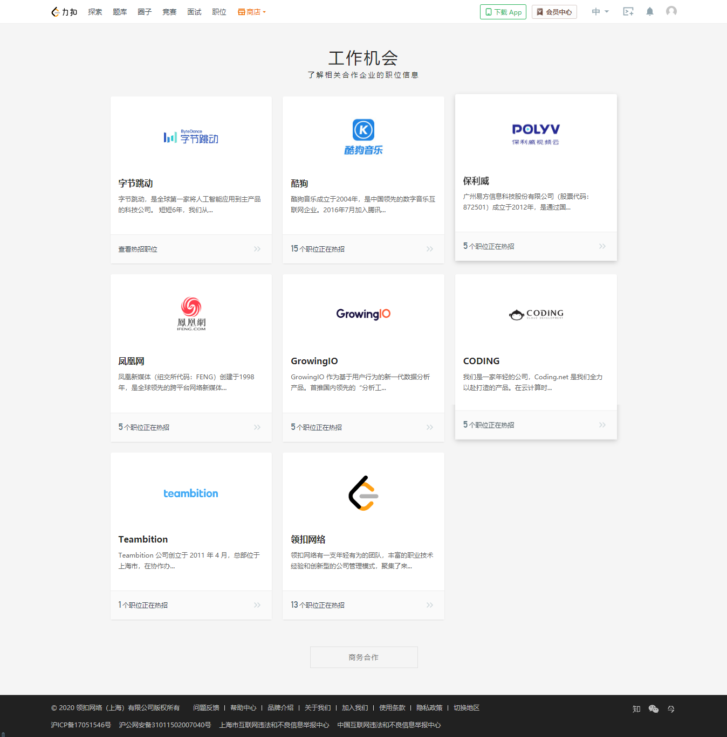Click the Toutiao footer icon
Image resolution: width=727 pixels, height=737 pixels.
[671, 709]
